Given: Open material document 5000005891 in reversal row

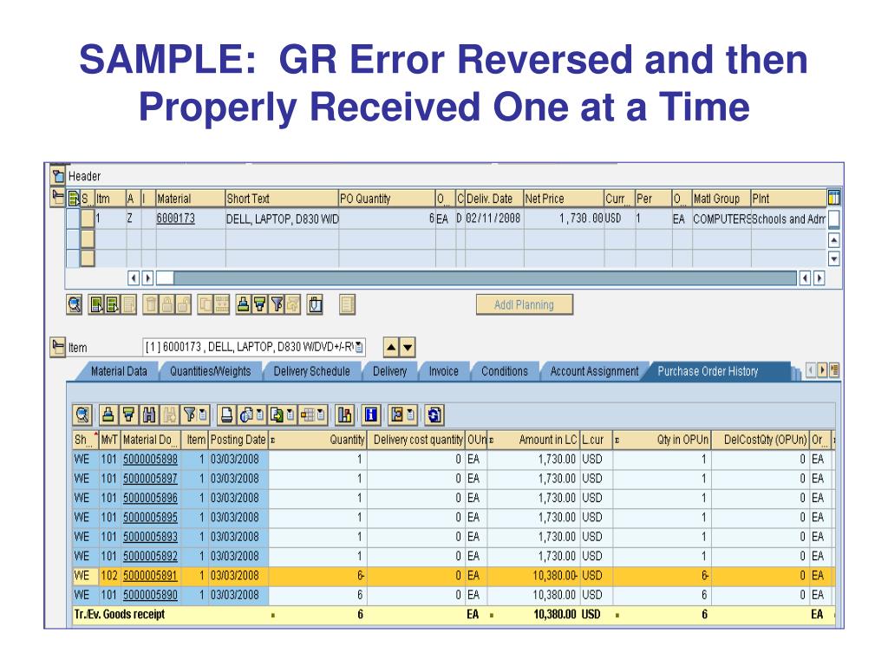Looking at the screenshot, I should [x=150, y=576].
